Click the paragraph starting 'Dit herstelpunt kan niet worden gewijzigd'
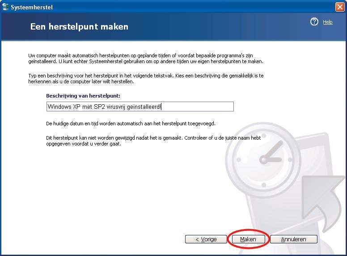 click(153, 141)
